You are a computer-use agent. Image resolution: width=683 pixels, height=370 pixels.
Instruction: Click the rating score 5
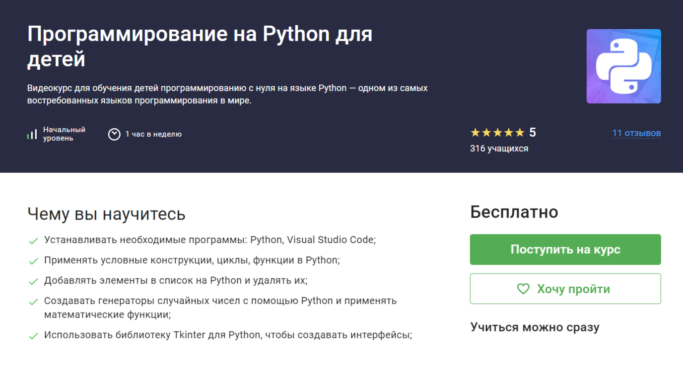point(533,133)
